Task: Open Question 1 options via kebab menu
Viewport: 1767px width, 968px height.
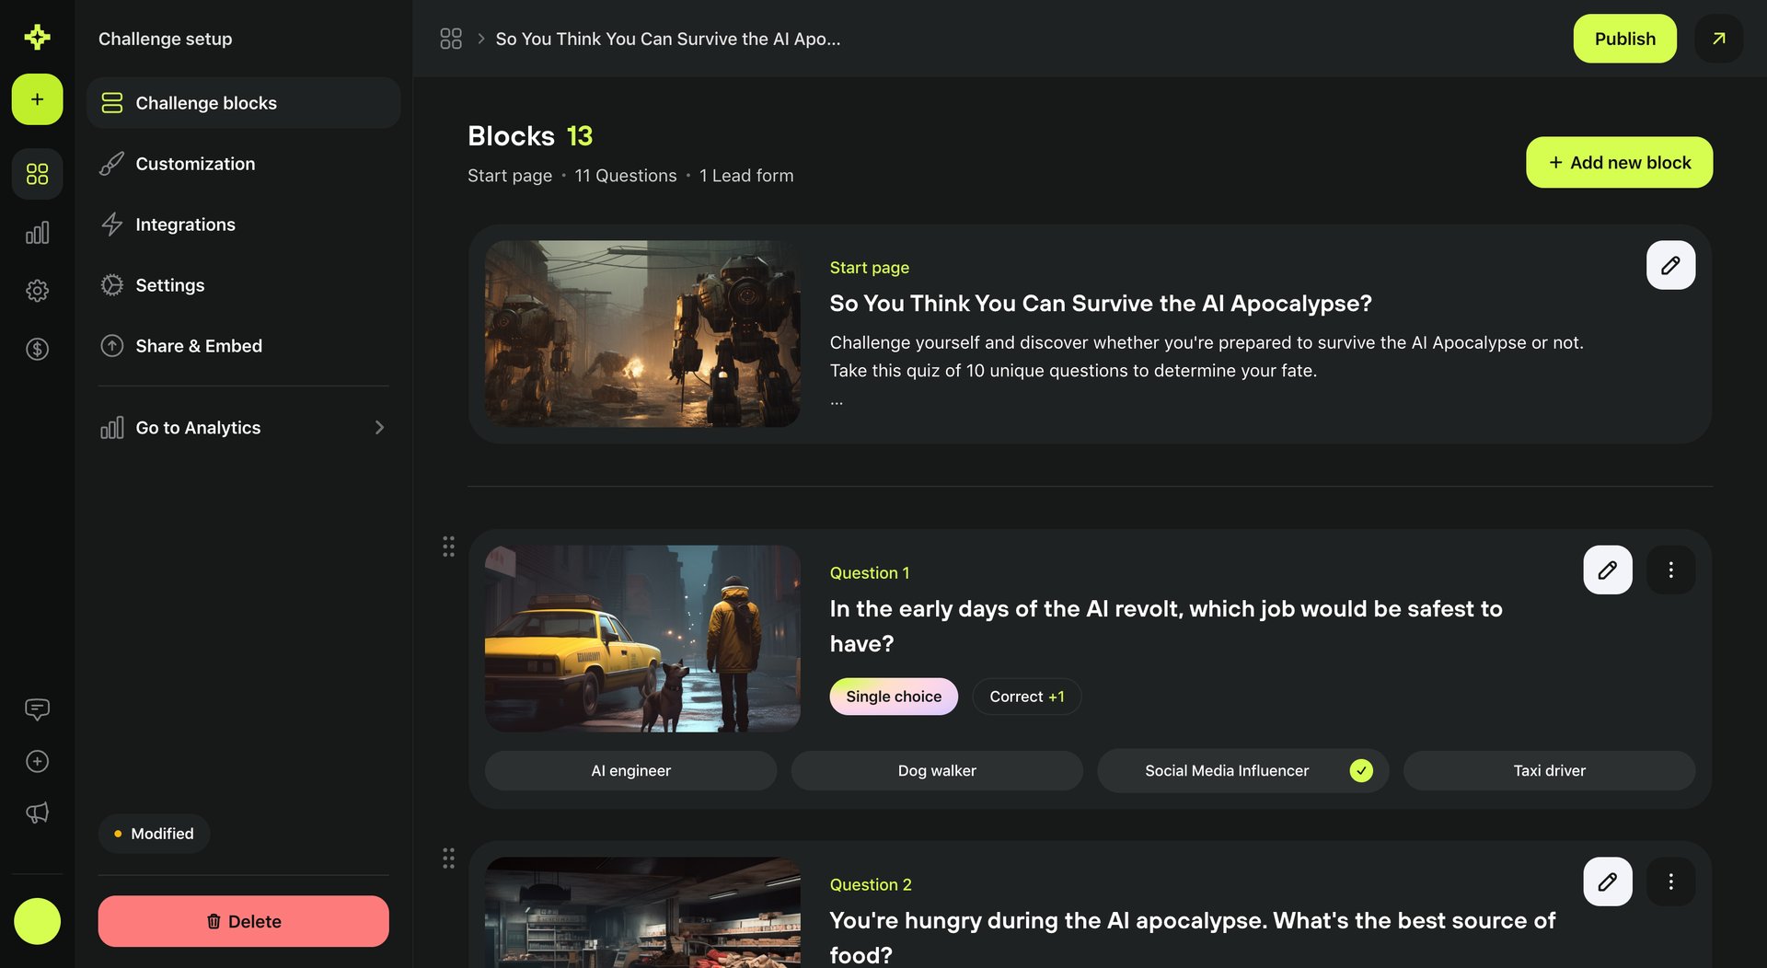Action: point(1671,570)
